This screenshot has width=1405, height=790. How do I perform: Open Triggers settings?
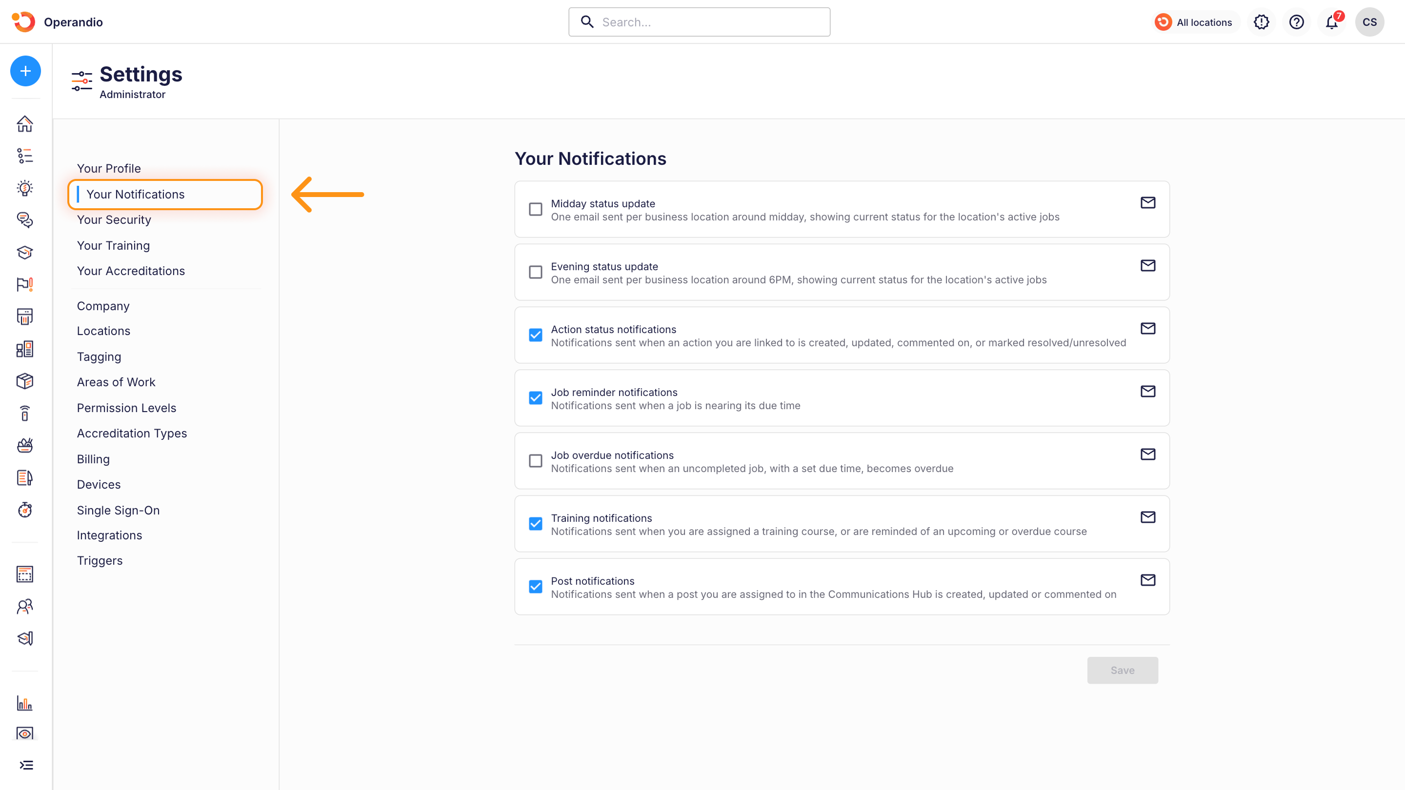point(100,560)
